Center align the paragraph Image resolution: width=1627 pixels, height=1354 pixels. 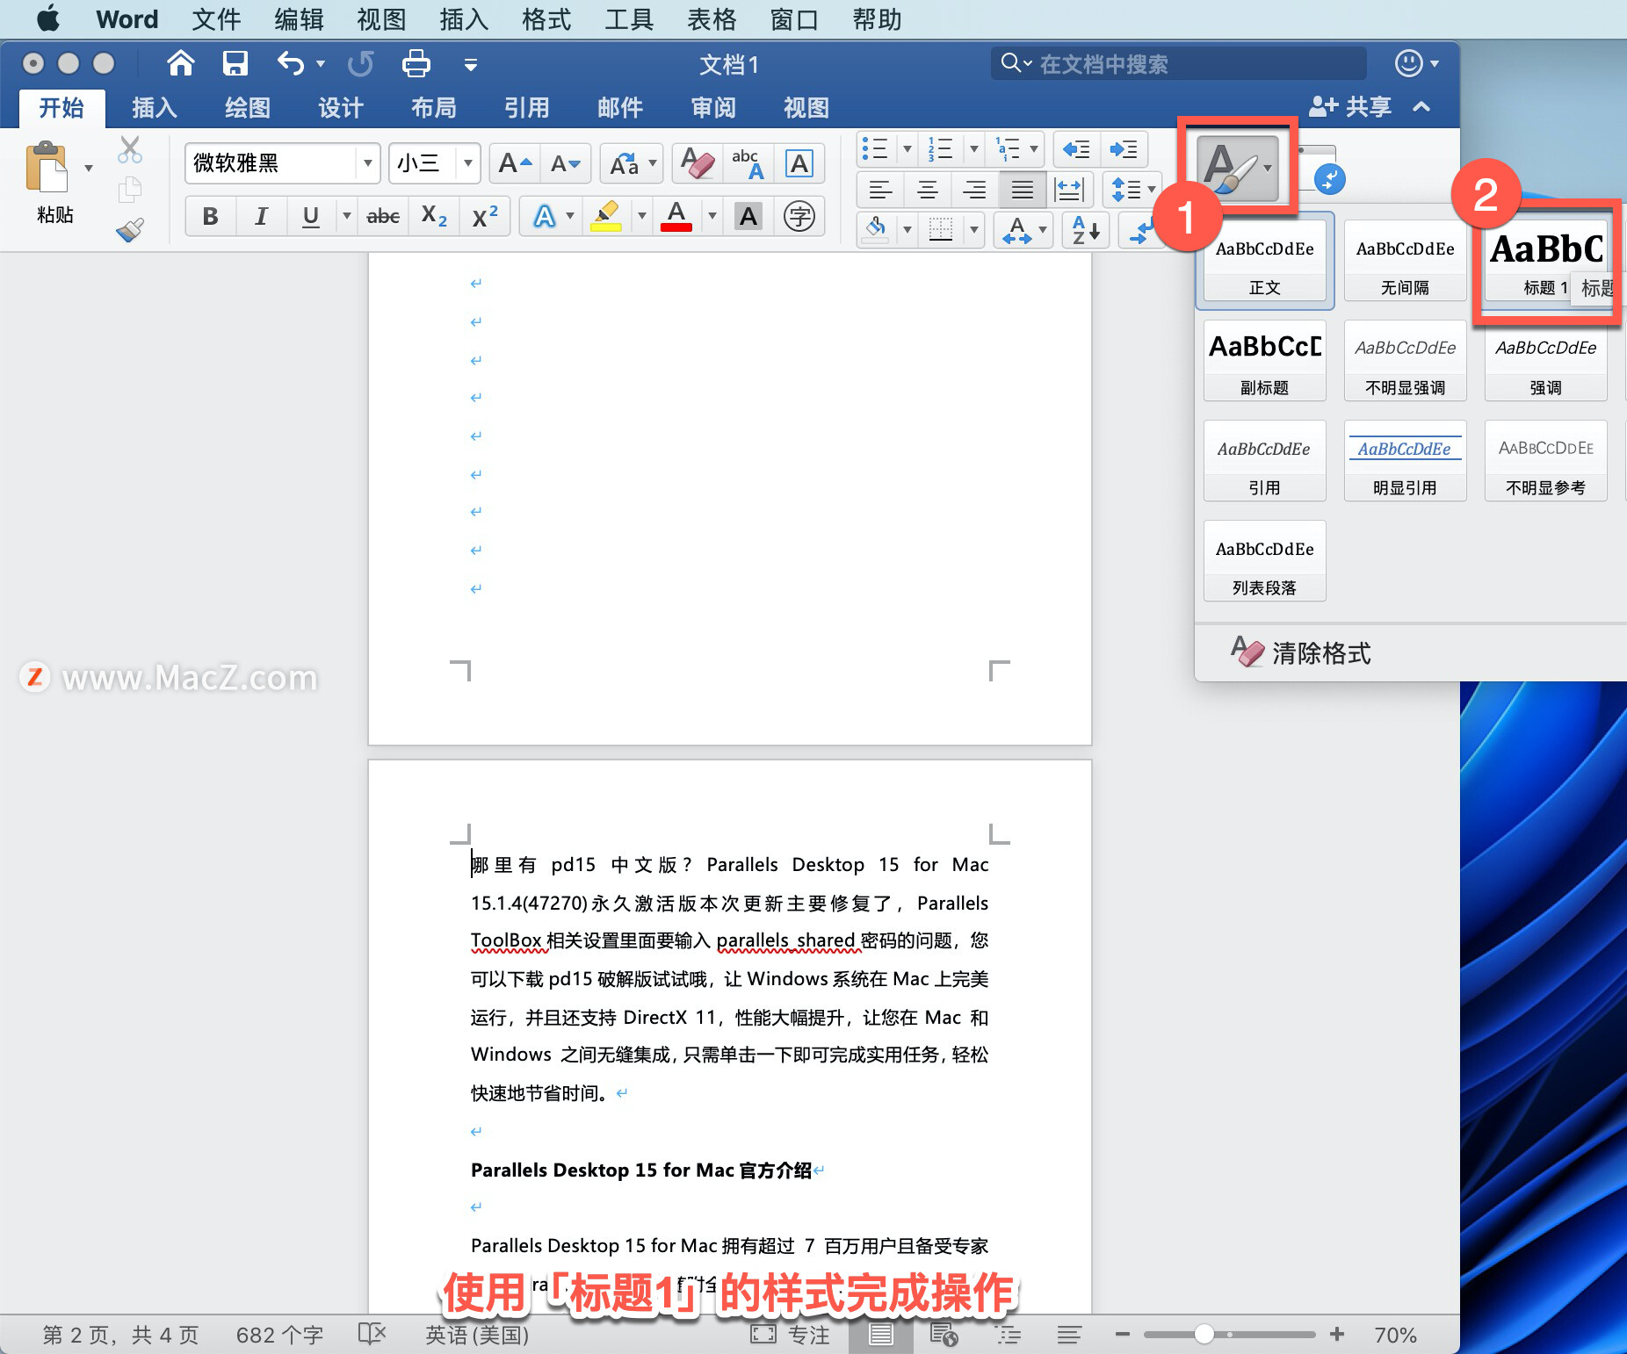927,189
